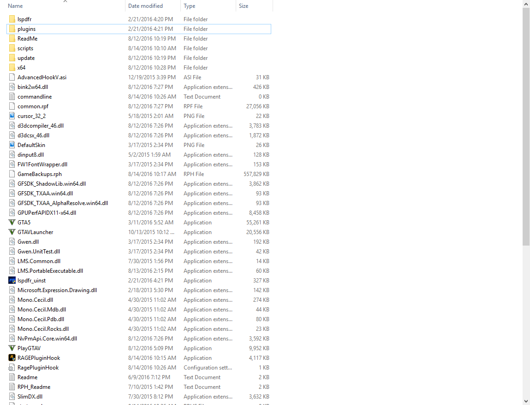The width and height of the screenshot is (530, 405).
Task: Select the Mono.Cecil.Mdb.dll file name
Action: [x=42, y=310]
